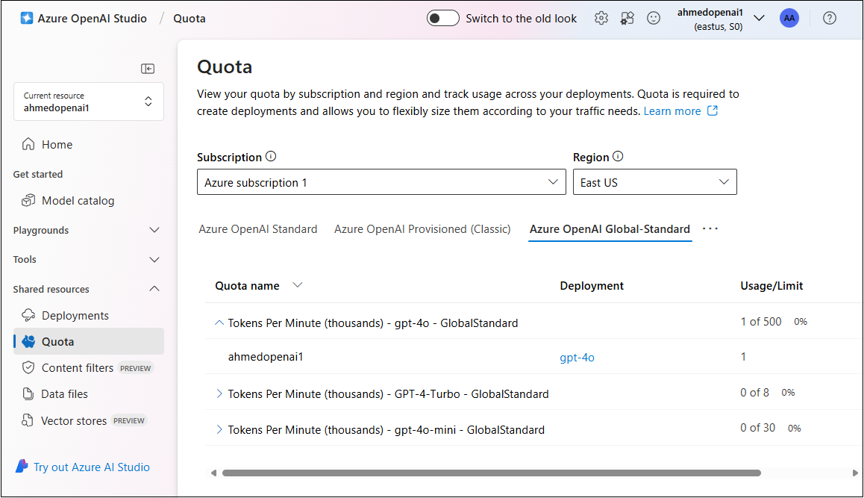
Task: Click the settings gear icon
Action: pos(601,19)
